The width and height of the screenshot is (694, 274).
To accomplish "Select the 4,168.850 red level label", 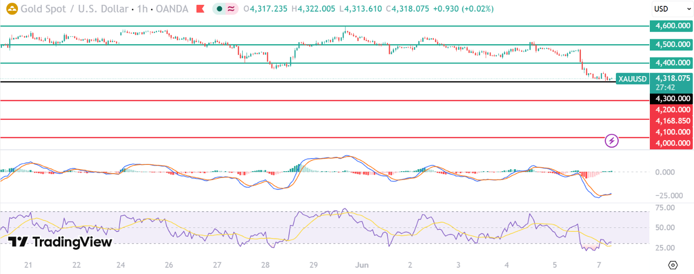I will [672, 121].
